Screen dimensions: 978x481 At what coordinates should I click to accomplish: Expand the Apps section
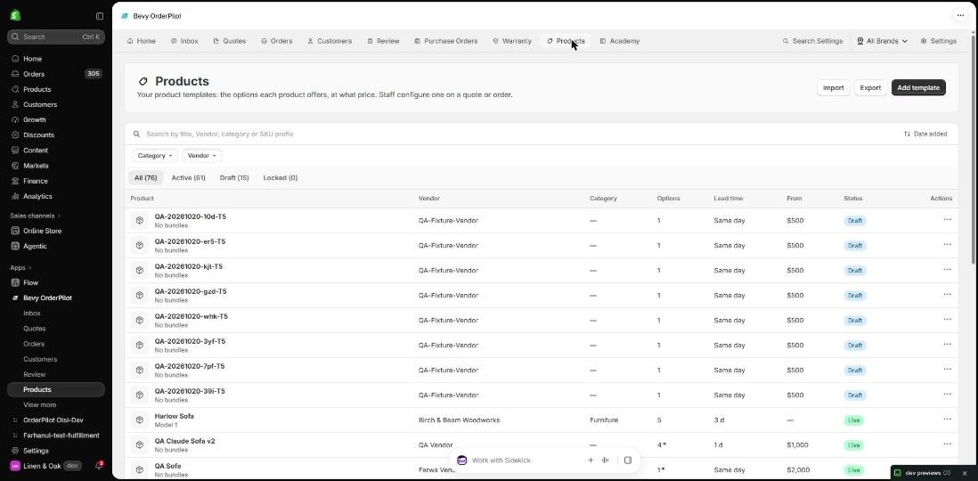(20, 267)
